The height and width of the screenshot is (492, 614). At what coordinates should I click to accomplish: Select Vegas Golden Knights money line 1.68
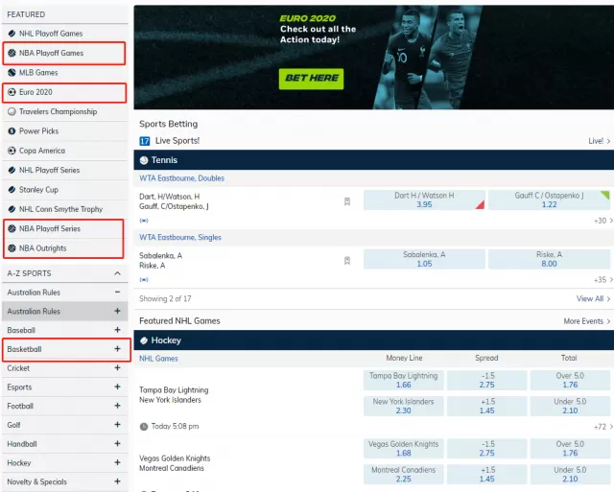pyautogui.click(x=403, y=449)
